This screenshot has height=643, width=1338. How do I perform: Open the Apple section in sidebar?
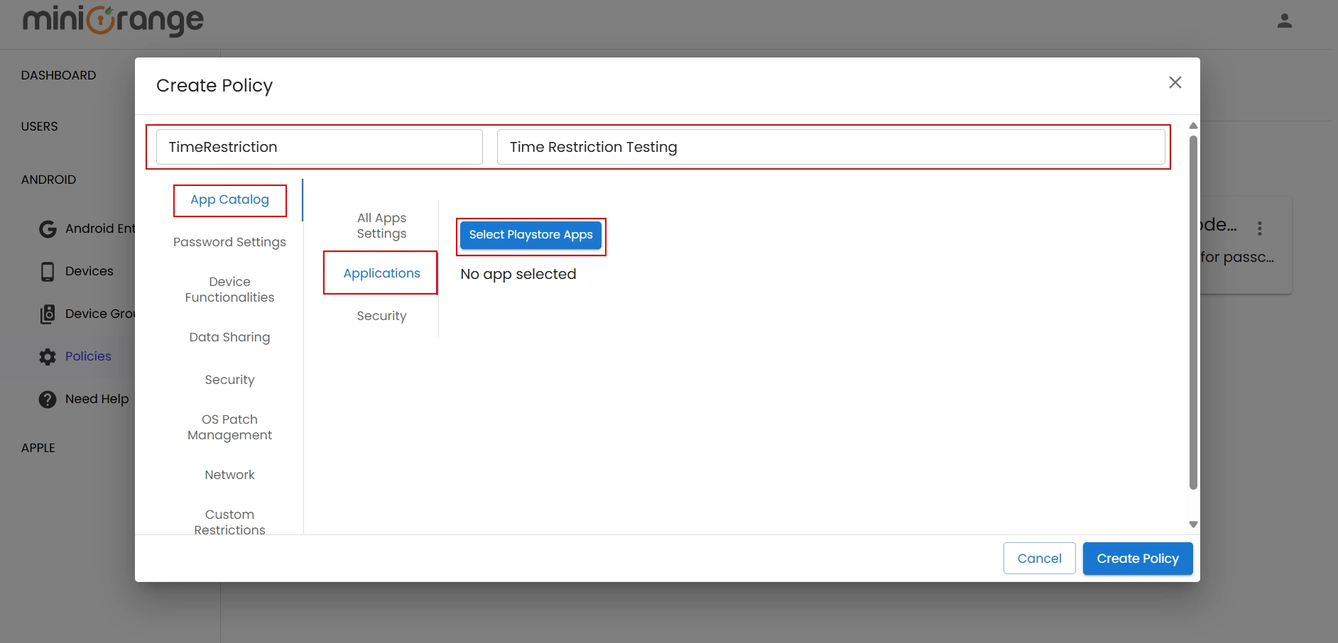tap(38, 447)
